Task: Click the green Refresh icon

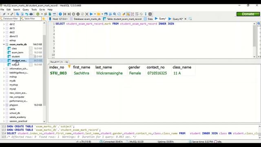Action: pyautogui.click(x=38, y=14)
